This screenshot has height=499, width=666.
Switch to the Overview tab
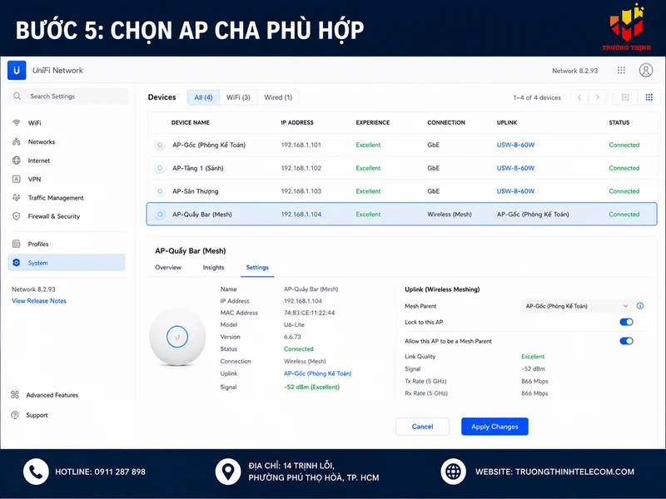(x=168, y=267)
